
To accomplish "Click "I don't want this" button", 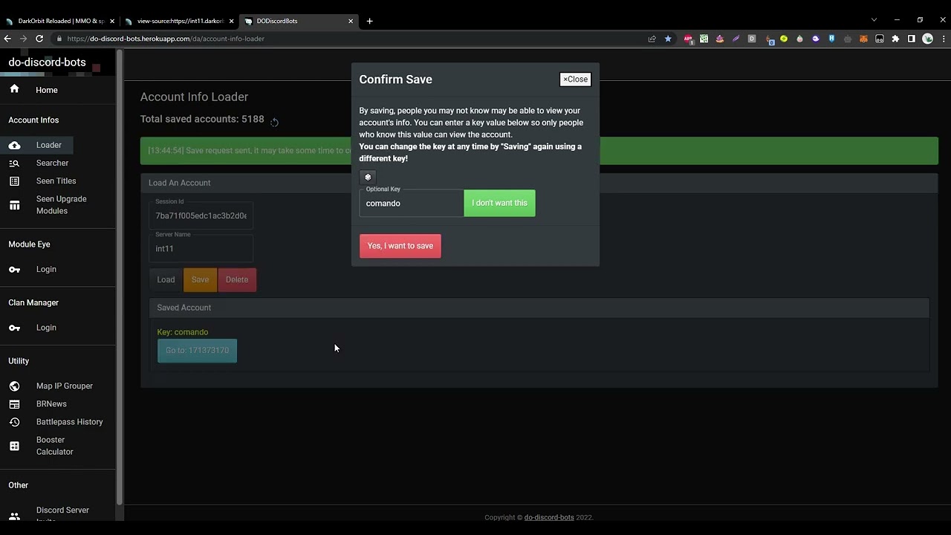I will 499,203.
